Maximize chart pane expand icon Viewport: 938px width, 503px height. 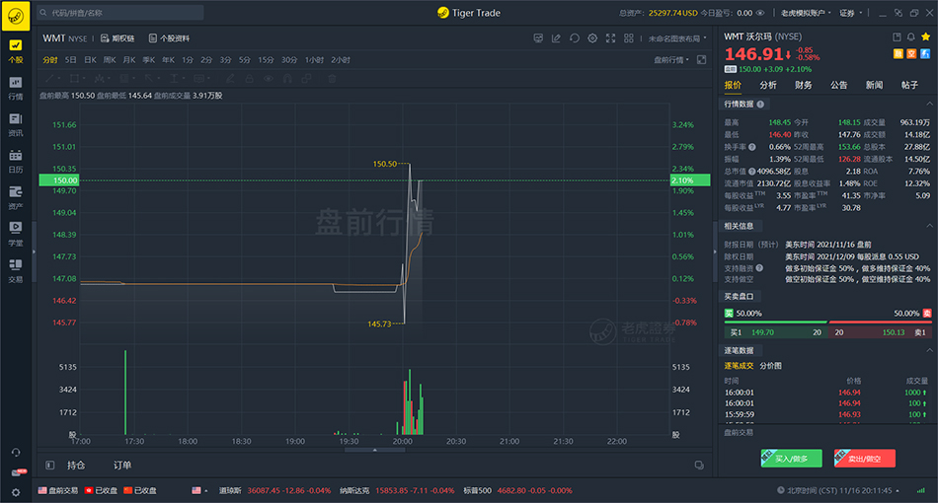(702, 60)
